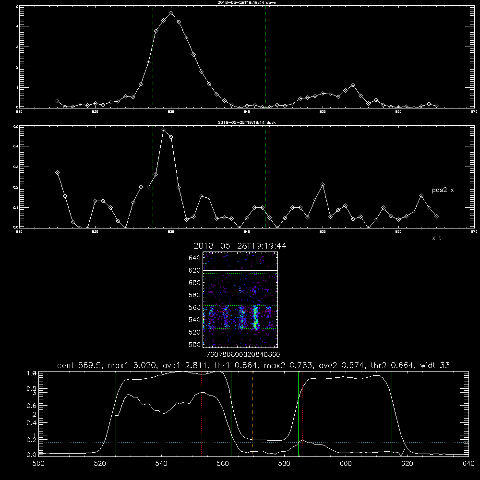This screenshot has width=480, height=480.
Task: Click the right green dashed line in dawn plot
Action: [x=265, y=57]
